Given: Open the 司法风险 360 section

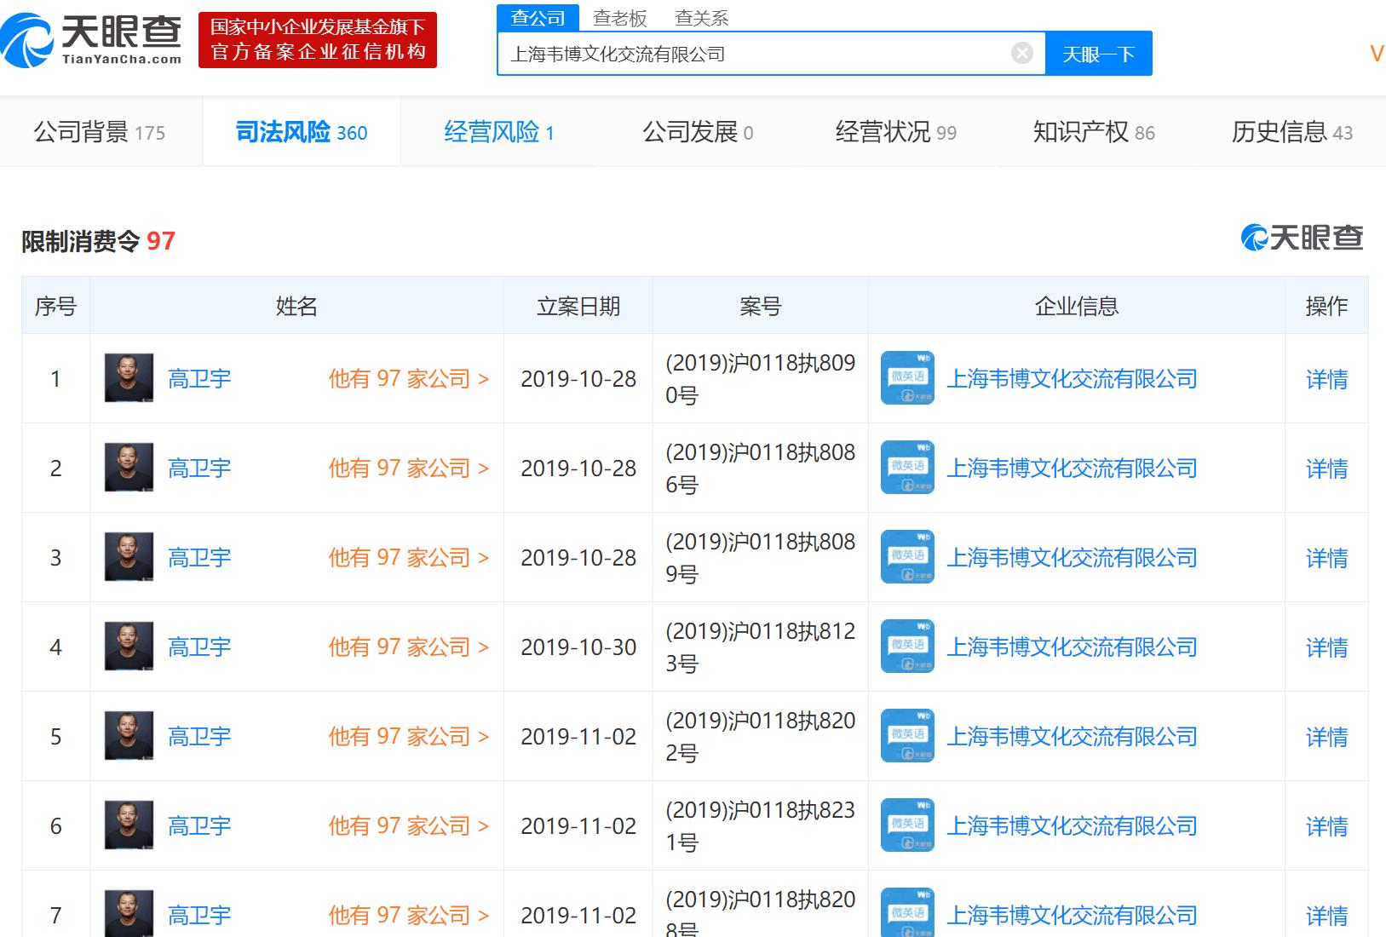Looking at the screenshot, I should (x=302, y=132).
